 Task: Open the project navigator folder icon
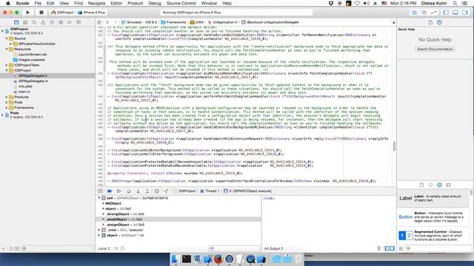16,22
